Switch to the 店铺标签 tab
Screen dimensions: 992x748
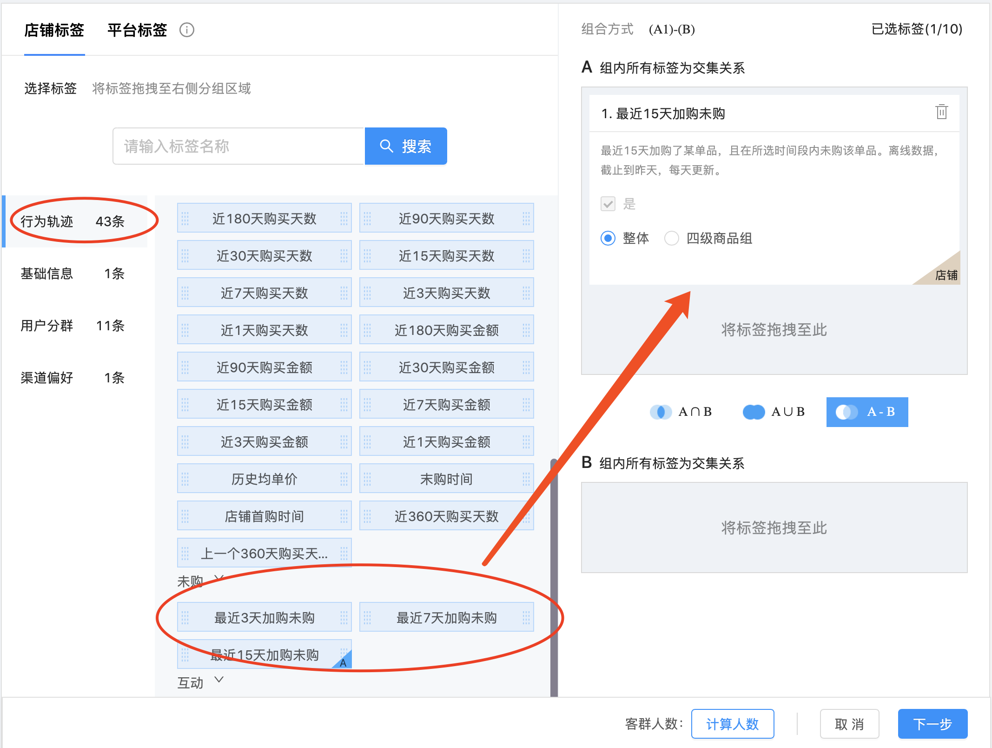point(54,30)
